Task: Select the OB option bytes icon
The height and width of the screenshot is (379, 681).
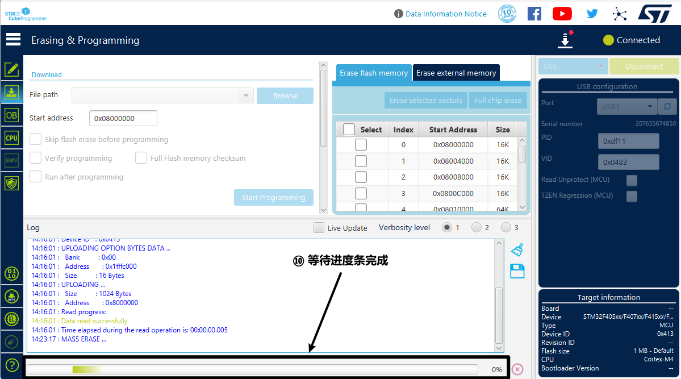Action: click(11, 115)
